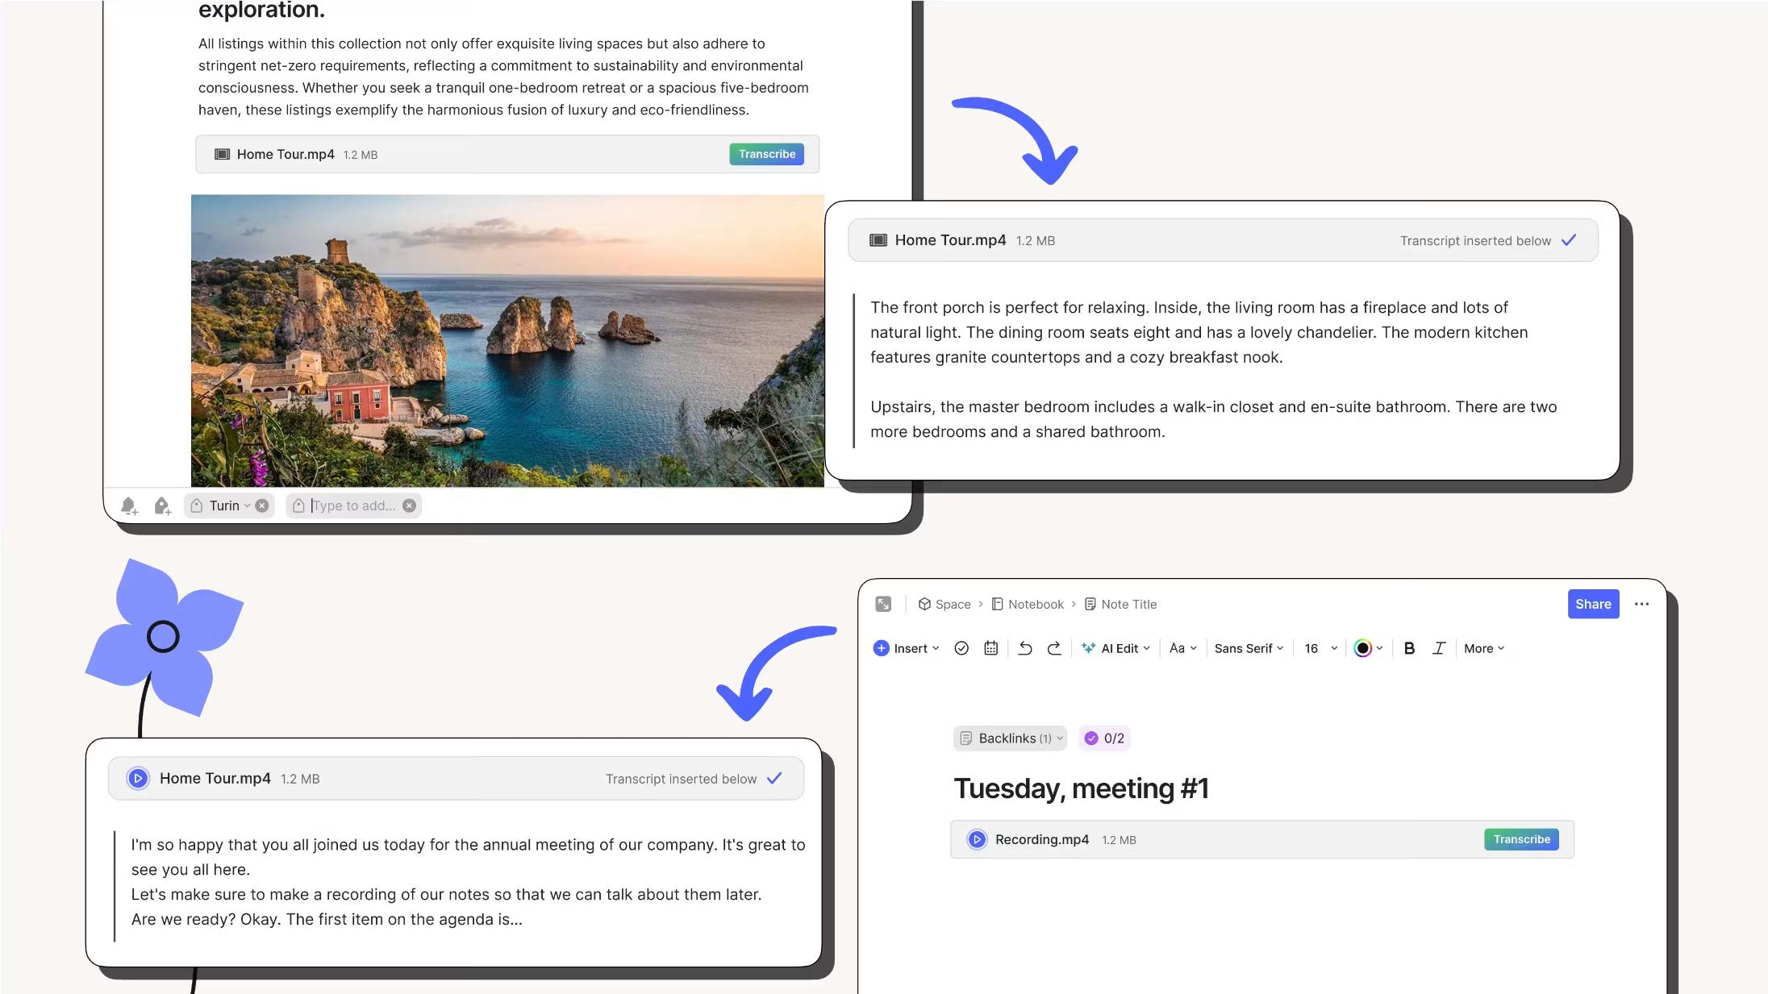Screen dimensions: 1768x994
Task: Click the coastal landscape image
Action: pyautogui.click(x=507, y=340)
